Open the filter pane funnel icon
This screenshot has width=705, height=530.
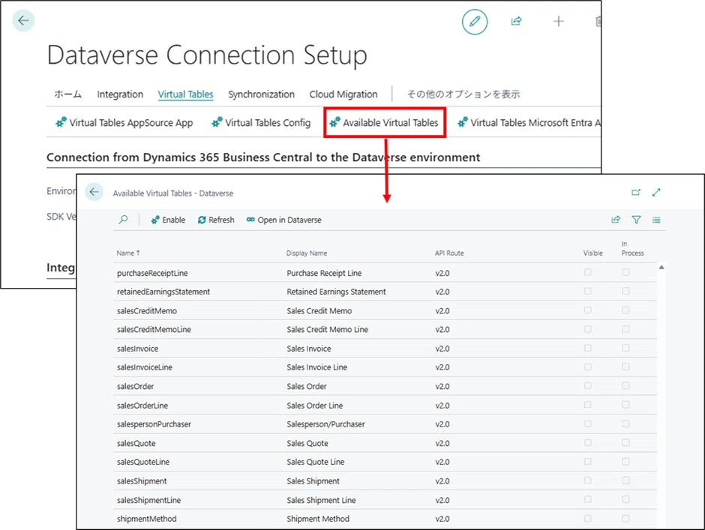pyautogui.click(x=636, y=220)
